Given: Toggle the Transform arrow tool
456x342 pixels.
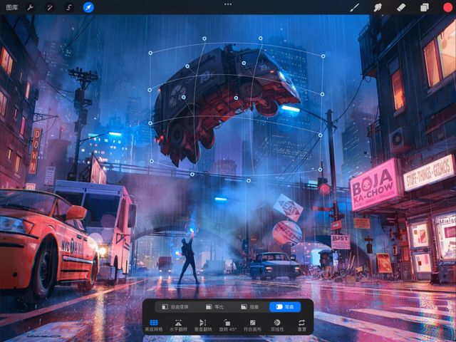Looking at the screenshot, I should tap(88, 7).
